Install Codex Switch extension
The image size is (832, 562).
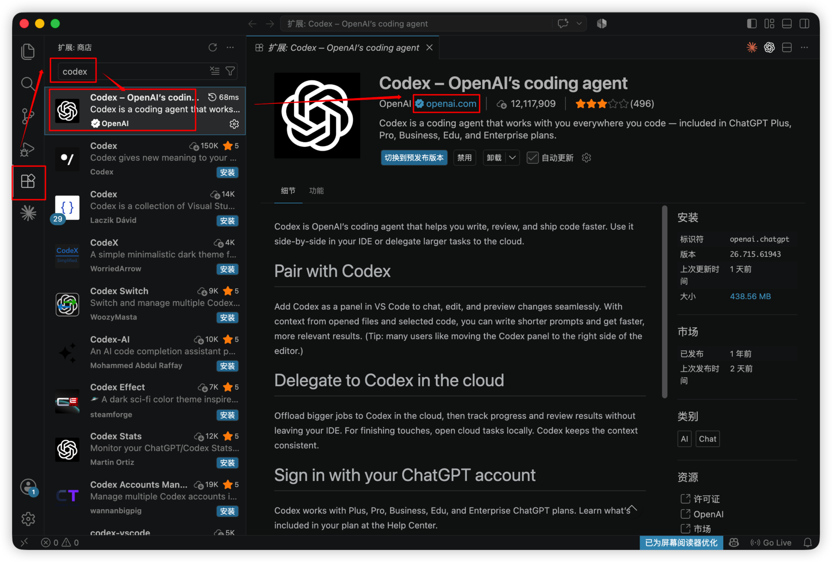[x=227, y=318]
